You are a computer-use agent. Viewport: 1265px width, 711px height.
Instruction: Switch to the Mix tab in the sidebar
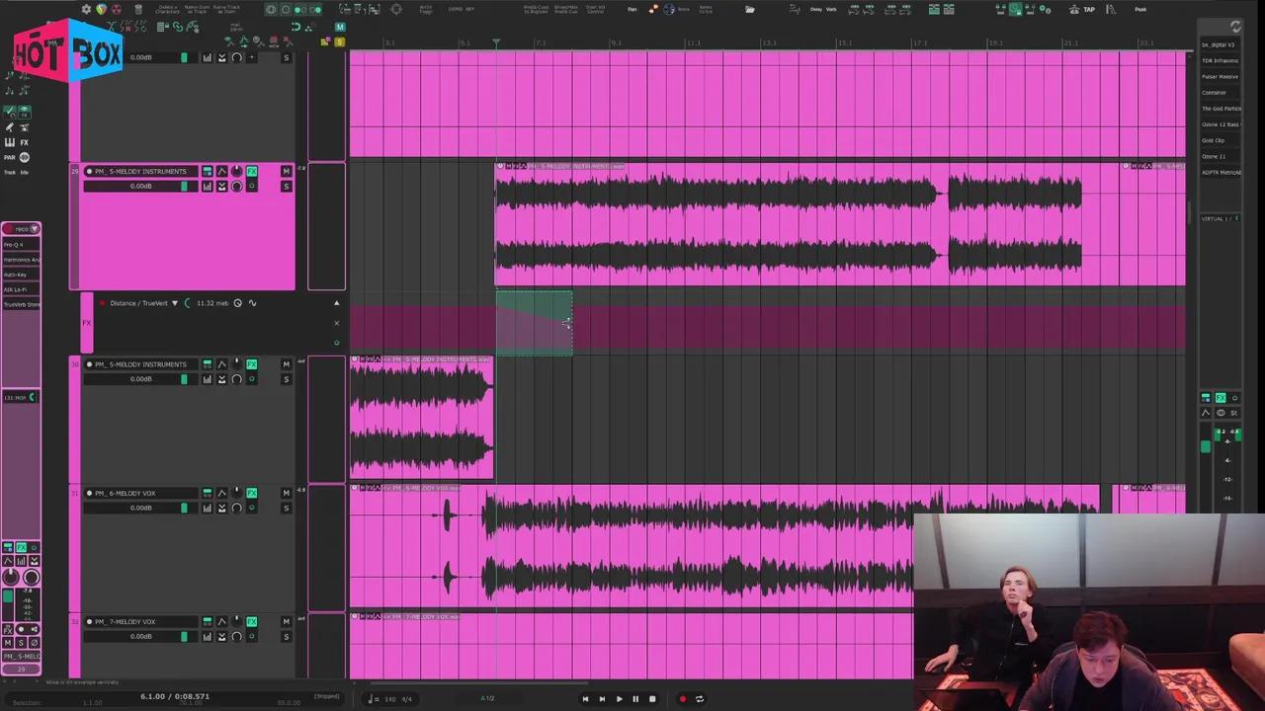click(25, 172)
